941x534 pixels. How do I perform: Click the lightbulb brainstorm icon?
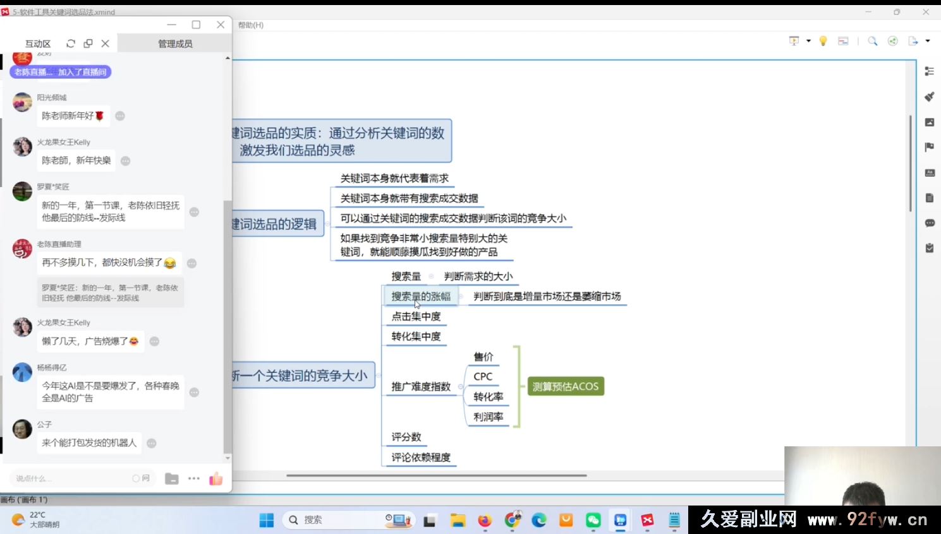pos(823,41)
